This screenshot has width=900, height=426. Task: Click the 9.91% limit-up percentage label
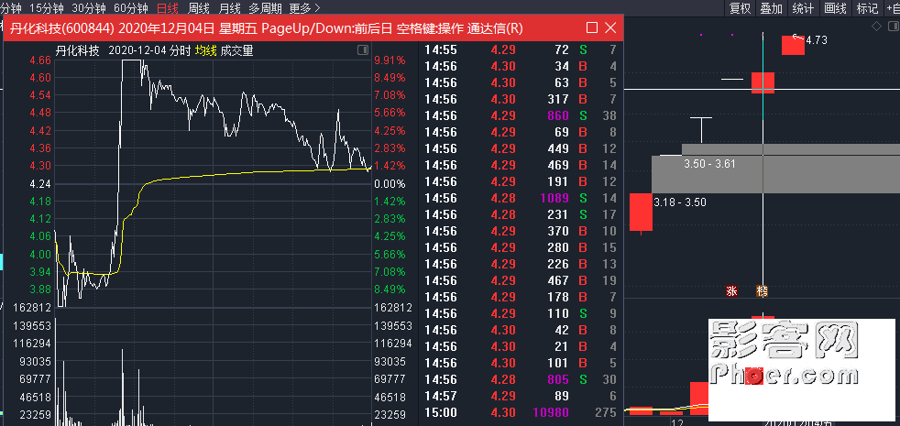[x=390, y=60]
